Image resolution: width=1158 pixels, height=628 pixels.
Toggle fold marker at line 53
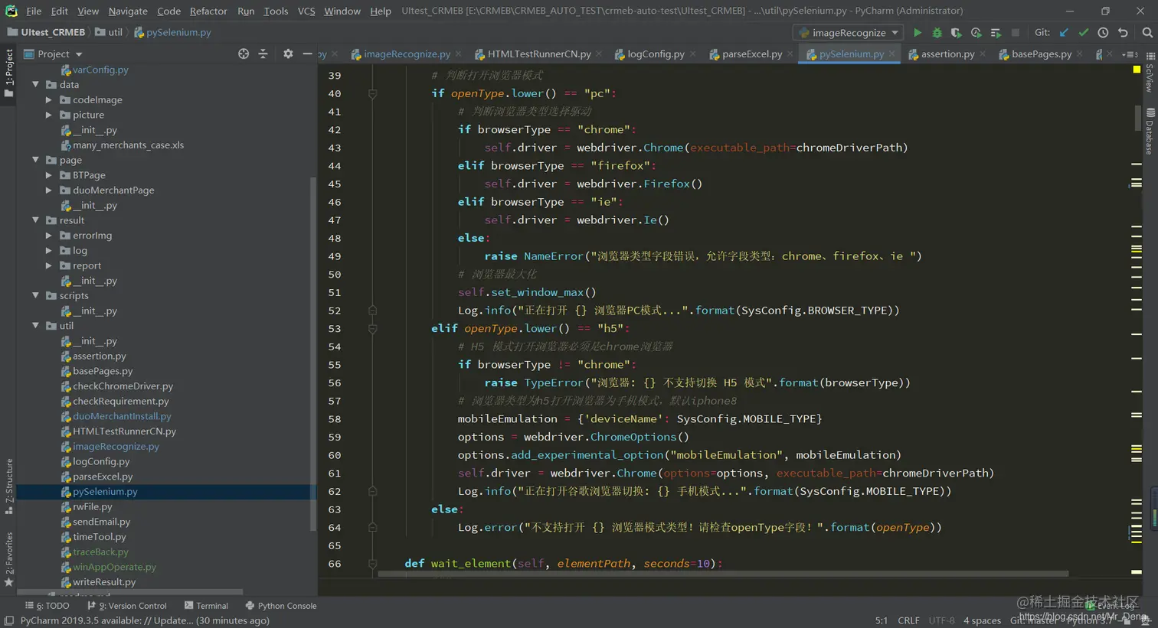(372, 329)
